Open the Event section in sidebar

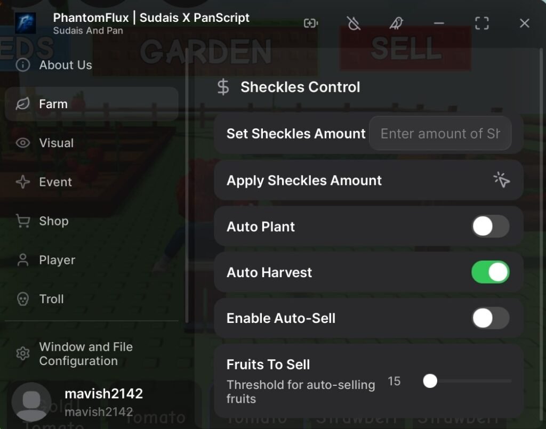tap(55, 182)
